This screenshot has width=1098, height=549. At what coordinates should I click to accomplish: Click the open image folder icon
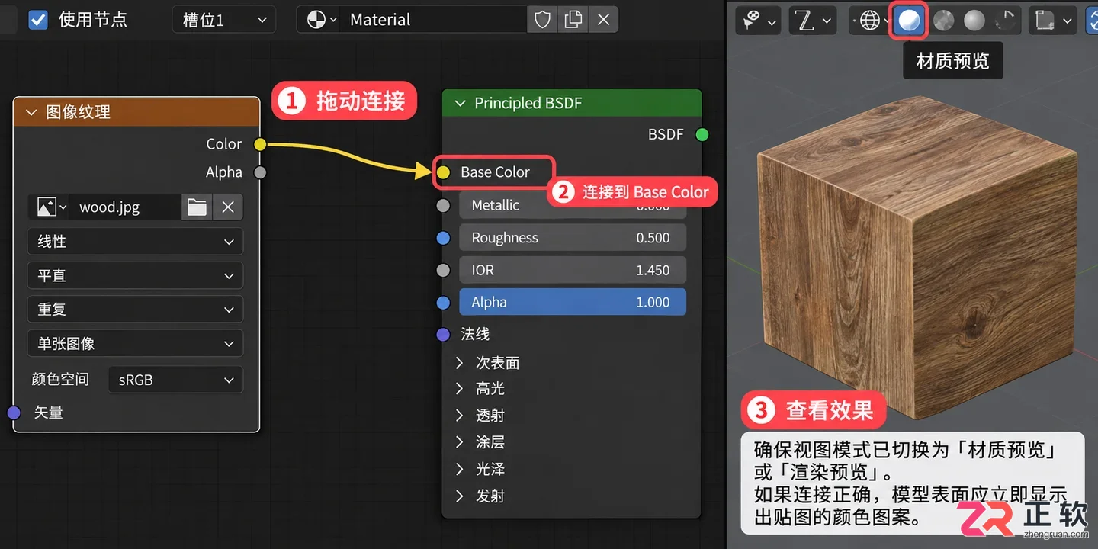point(197,207)
